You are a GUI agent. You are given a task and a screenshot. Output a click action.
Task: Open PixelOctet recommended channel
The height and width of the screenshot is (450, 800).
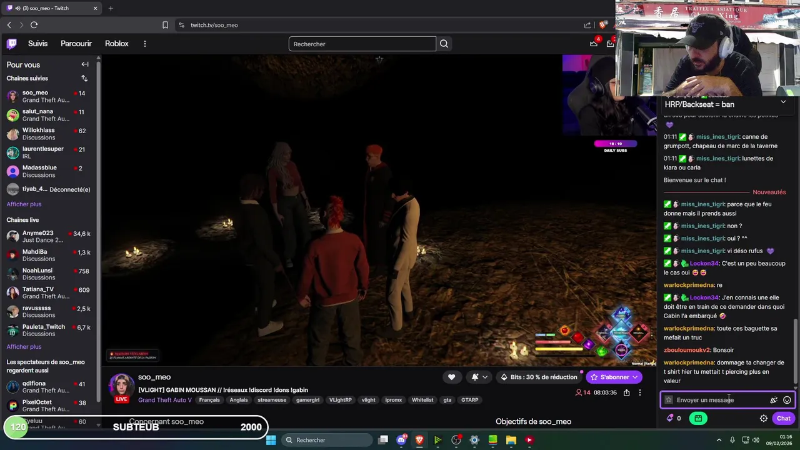click(49, 406)
